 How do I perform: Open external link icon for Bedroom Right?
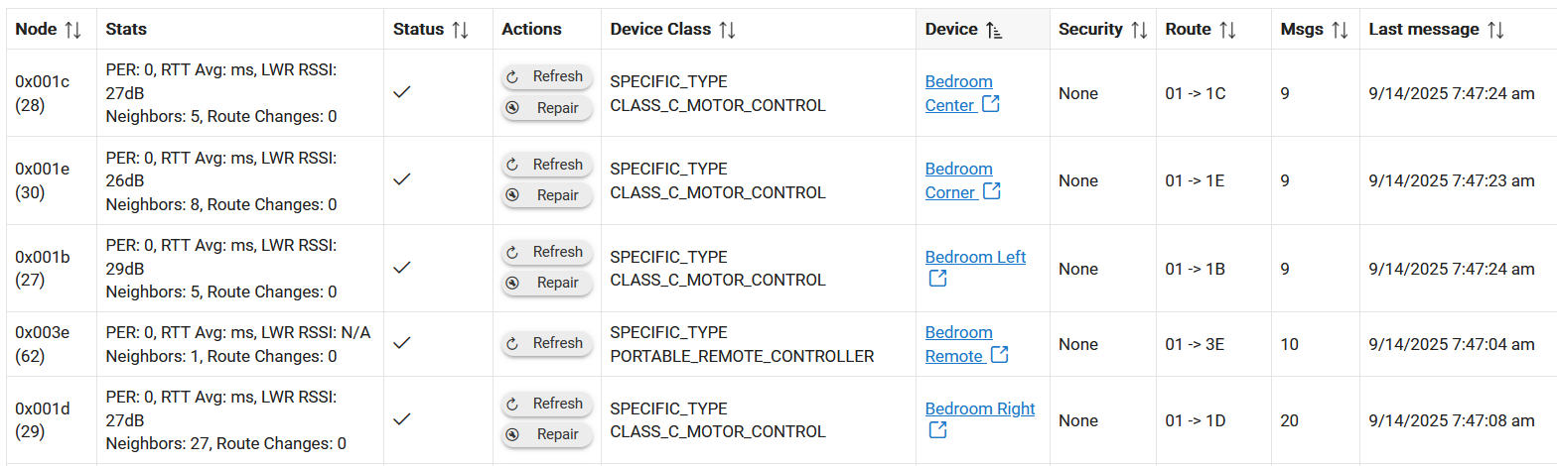click(937, 430)
